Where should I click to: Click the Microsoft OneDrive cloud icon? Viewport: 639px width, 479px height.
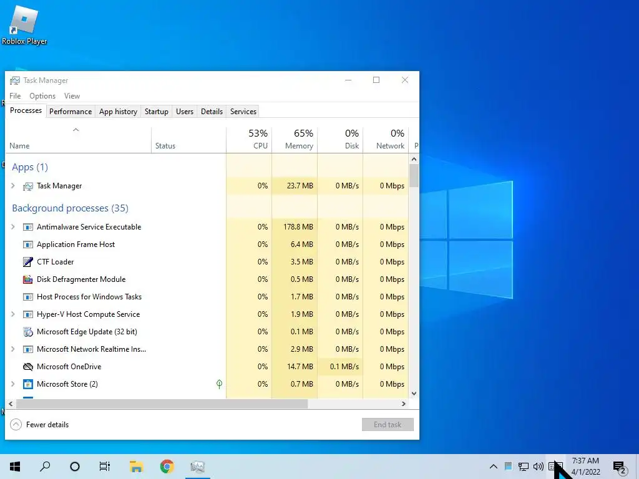(x=27, y=367)
